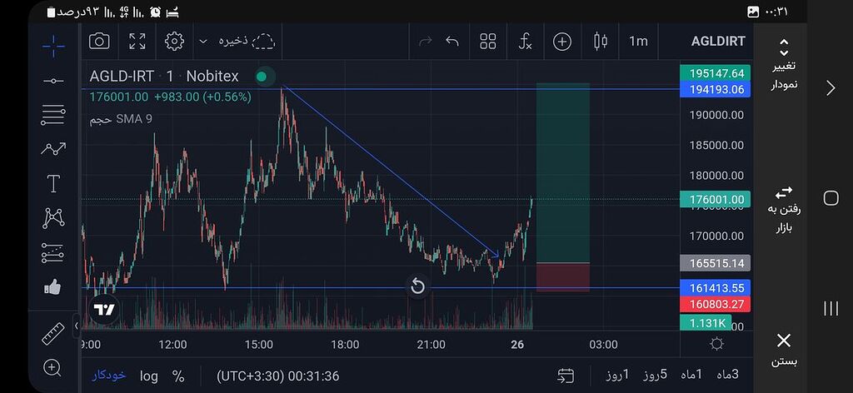The image size is (853, 393).
Task: Open the candlestick chart type selector
Action: click(601, 41)
